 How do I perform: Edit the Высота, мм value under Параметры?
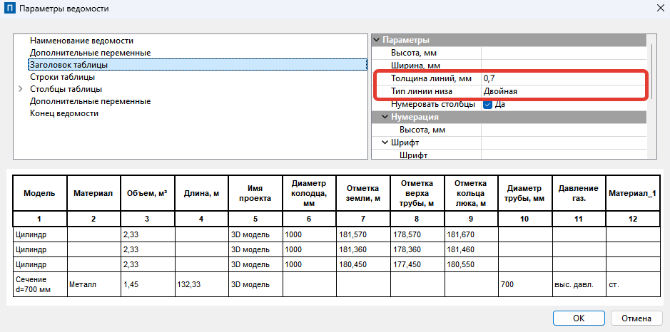(x=564, y=53)
